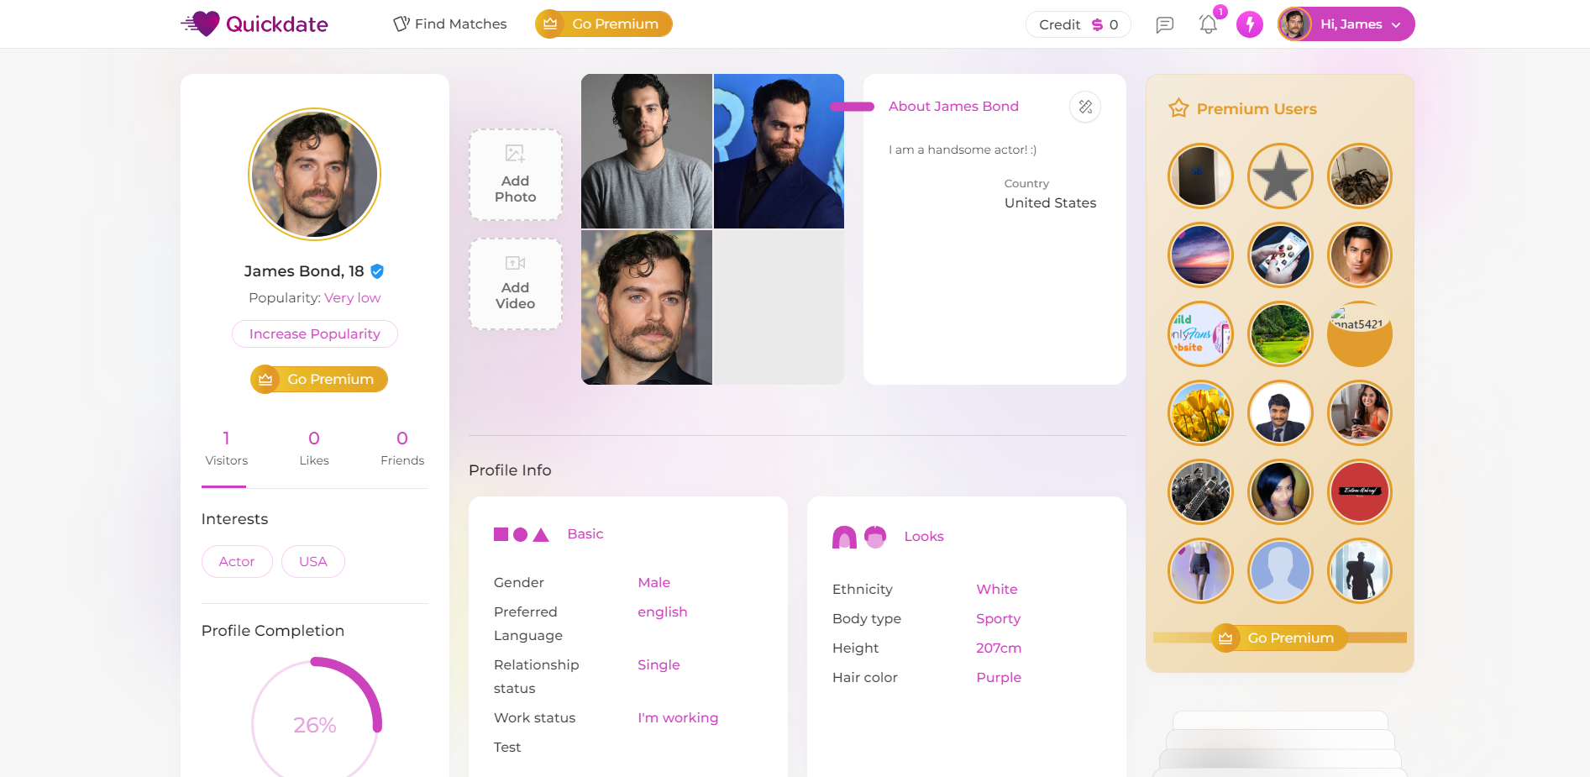1590x777 pixels.
Task: Open the premium user with OnlyFans text avatar
Action: click(1201, 333)
